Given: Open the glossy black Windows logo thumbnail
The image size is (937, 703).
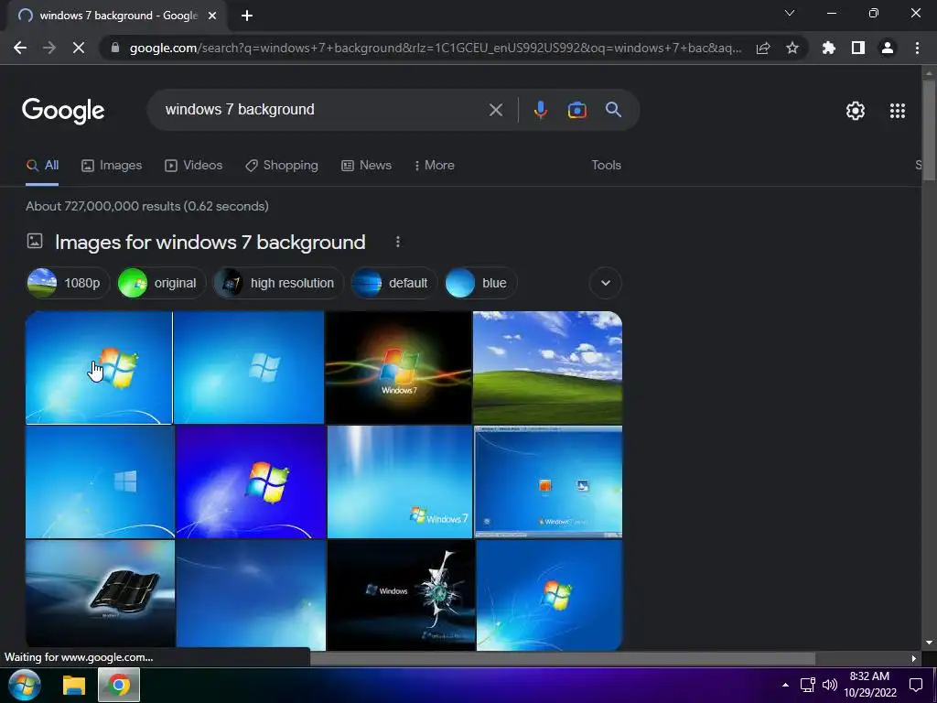Looking at the screenshot, I should [x=101, y=594].
